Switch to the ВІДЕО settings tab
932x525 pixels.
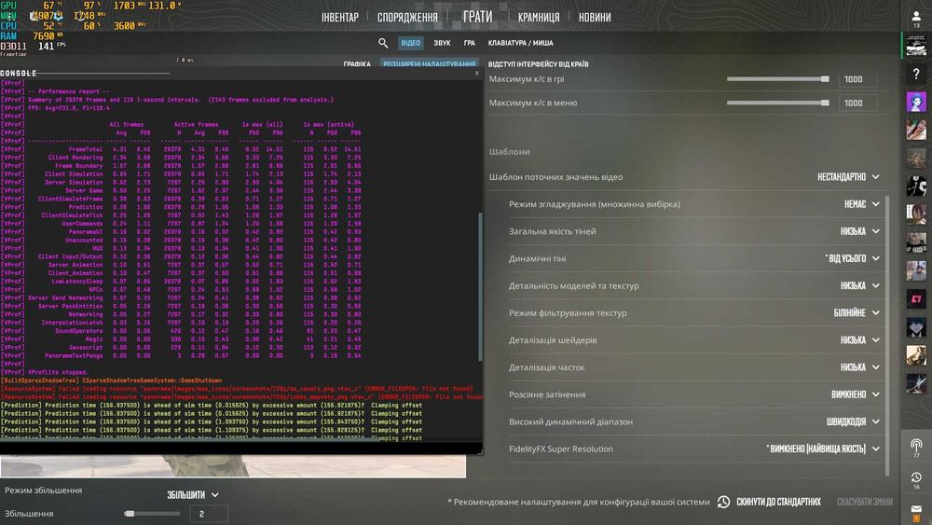(x=410, y=43)
